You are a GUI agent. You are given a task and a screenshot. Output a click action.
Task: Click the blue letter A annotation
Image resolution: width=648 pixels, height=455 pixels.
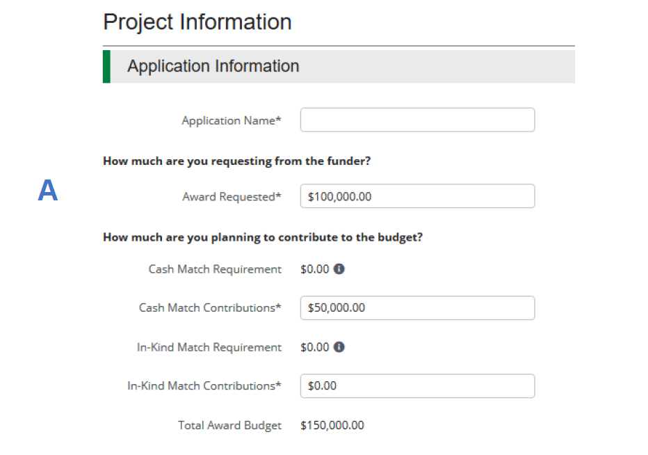[48, 190]
